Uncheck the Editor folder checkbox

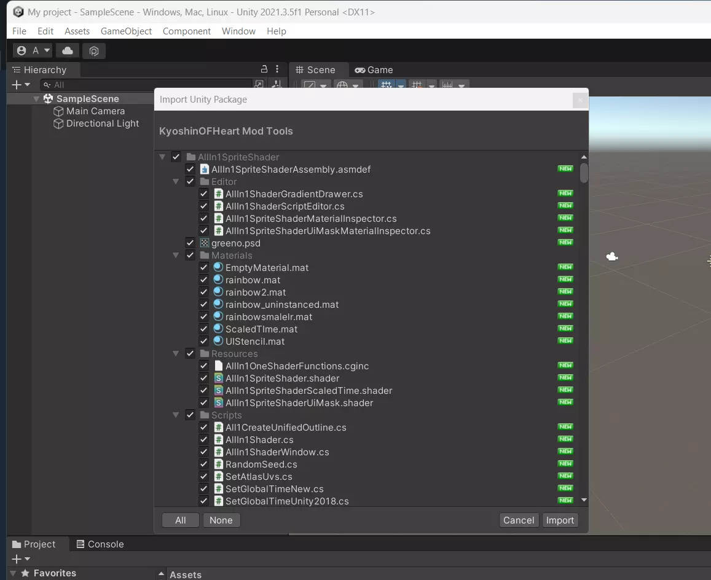point(190,181)
